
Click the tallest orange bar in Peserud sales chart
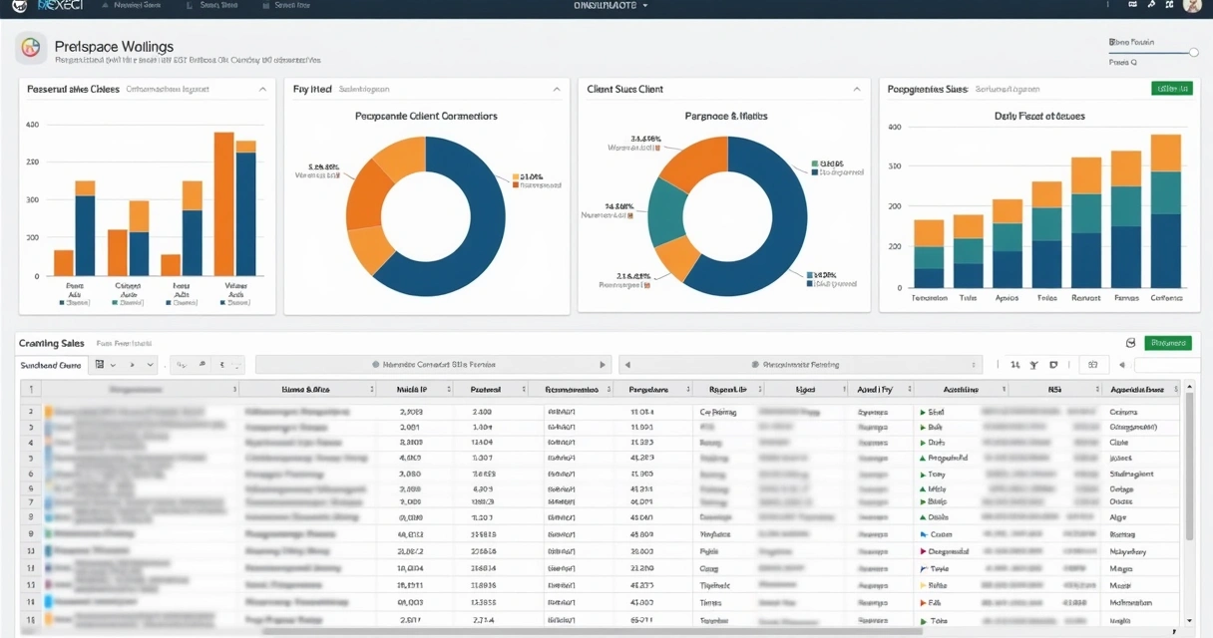[x=223, y=203]
